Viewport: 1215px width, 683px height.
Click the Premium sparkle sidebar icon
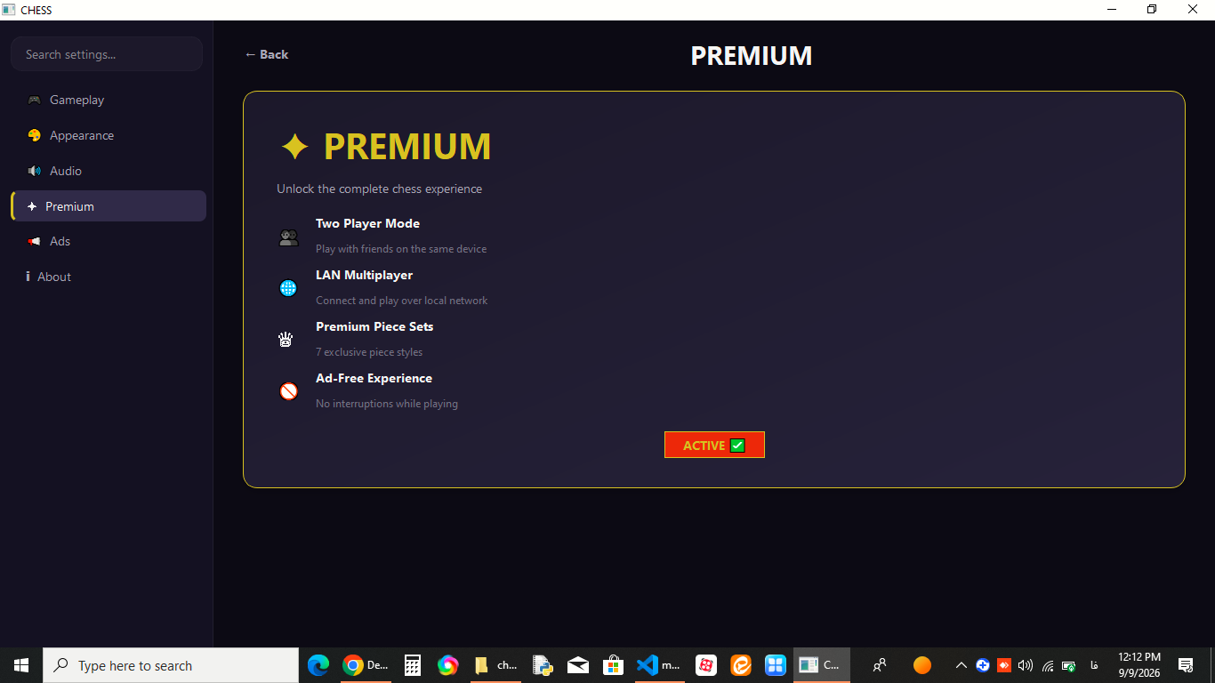(x=32, y=206)
